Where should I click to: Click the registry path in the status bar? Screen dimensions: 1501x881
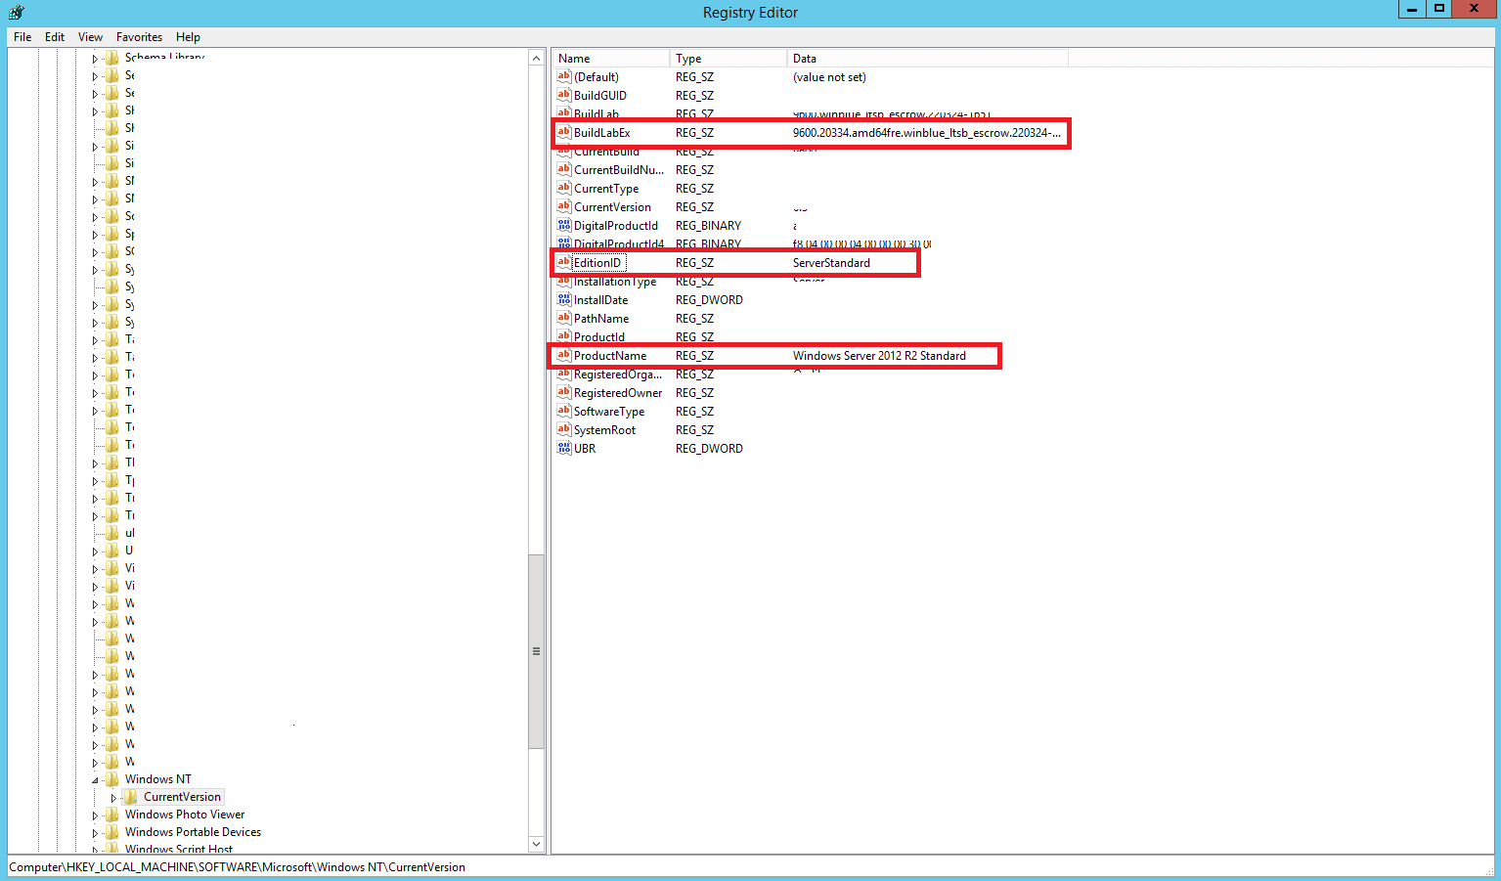pos(237,867)
